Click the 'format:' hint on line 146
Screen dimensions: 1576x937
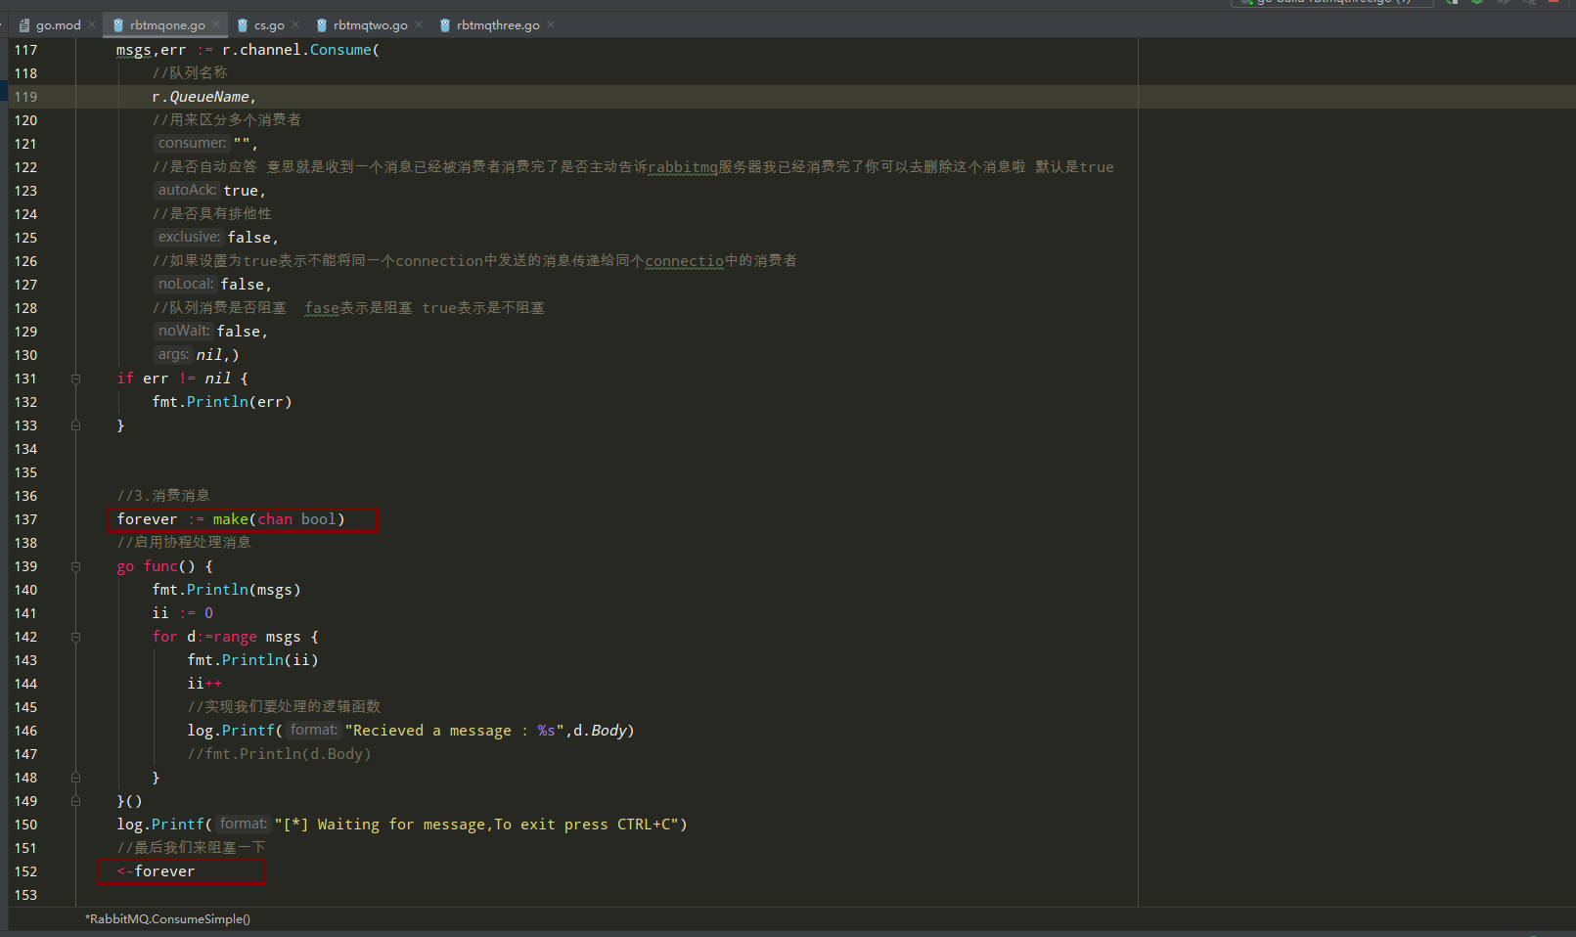click(314, 730)
